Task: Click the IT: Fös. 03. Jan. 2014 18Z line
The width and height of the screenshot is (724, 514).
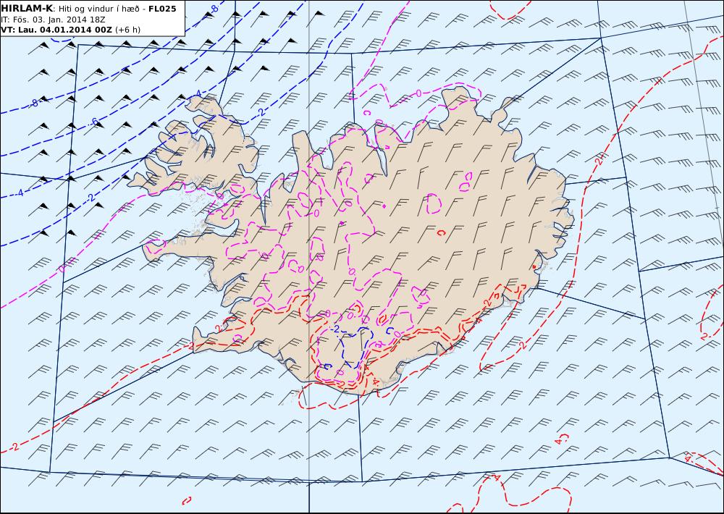Action: coord(53,20)
